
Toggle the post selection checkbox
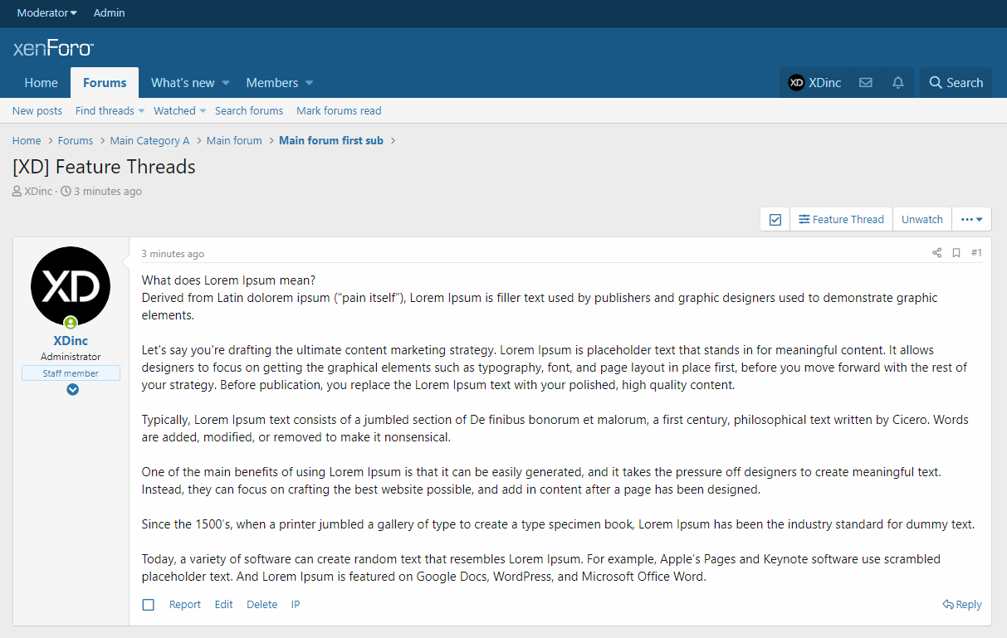(149, 605)
